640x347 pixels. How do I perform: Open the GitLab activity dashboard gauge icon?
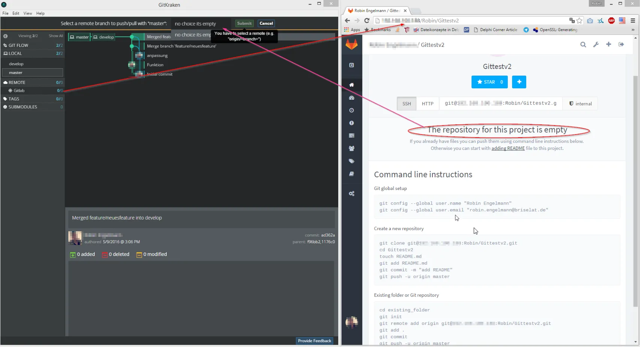pos(352,98)
